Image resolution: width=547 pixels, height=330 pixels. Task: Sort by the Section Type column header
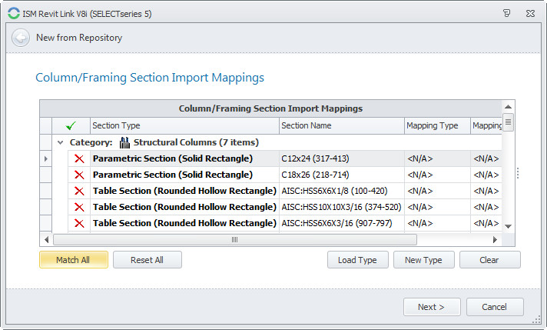183,125
